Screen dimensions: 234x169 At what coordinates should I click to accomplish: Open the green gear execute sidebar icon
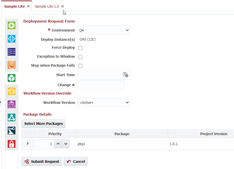[12, 25]
